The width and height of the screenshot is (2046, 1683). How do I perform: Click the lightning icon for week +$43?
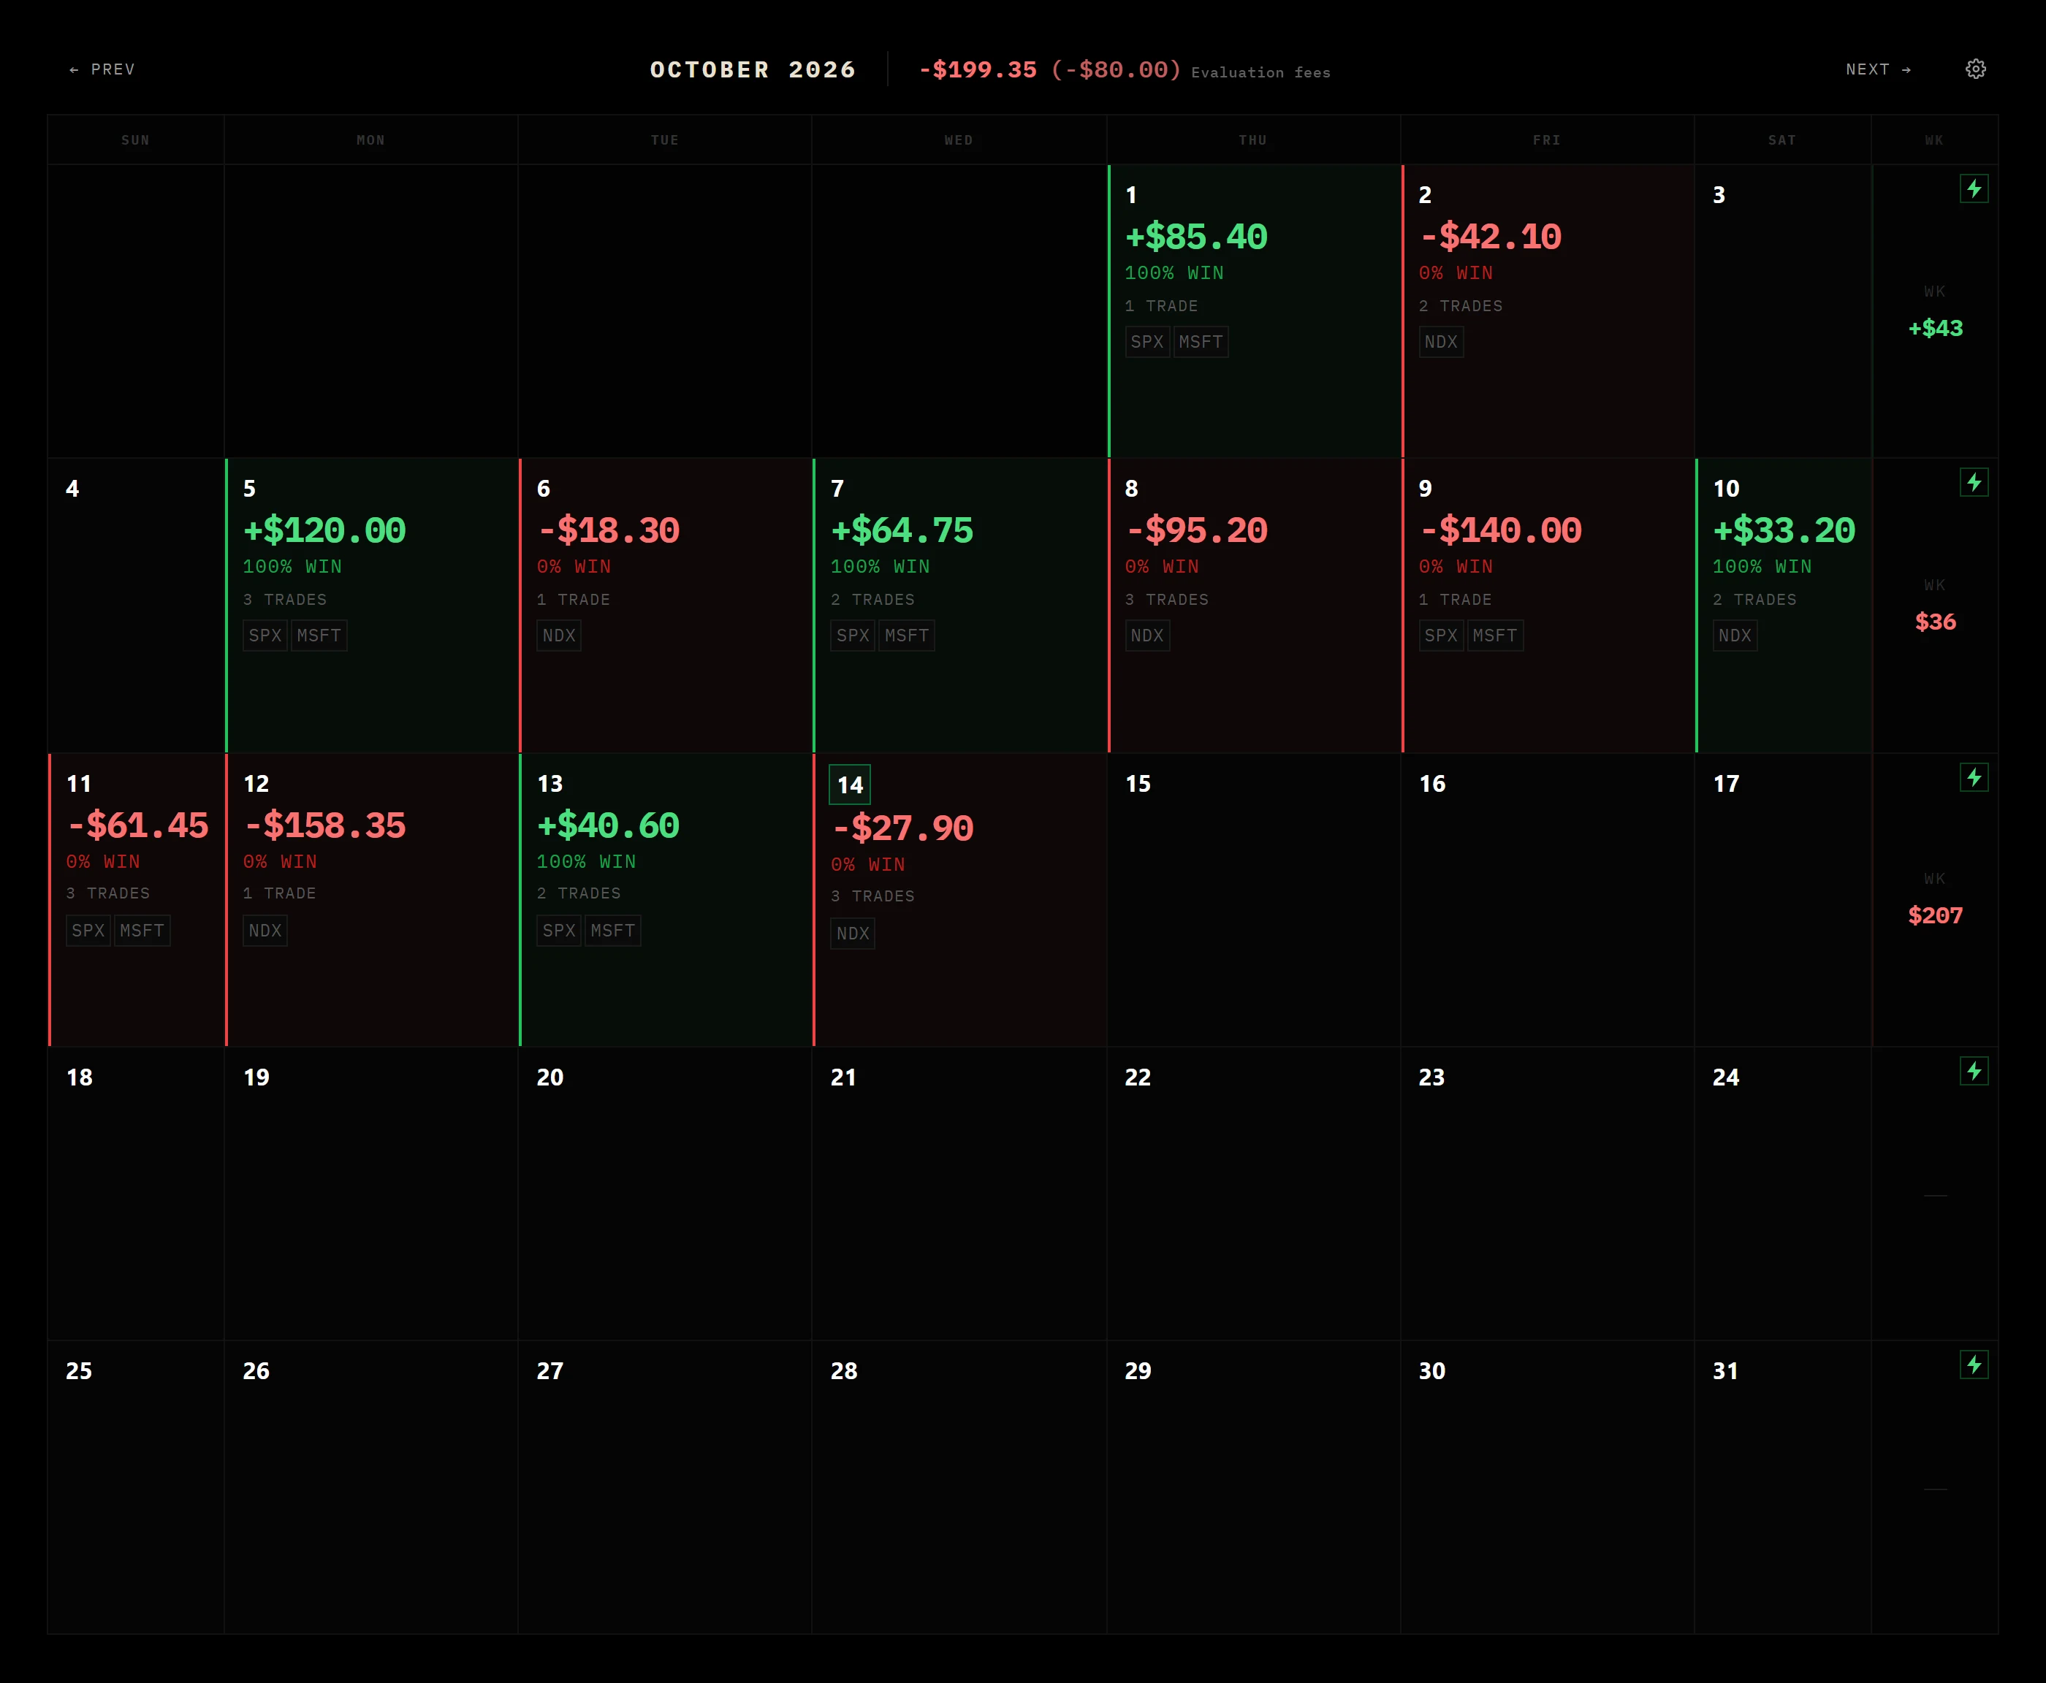tap(1974, 188)
